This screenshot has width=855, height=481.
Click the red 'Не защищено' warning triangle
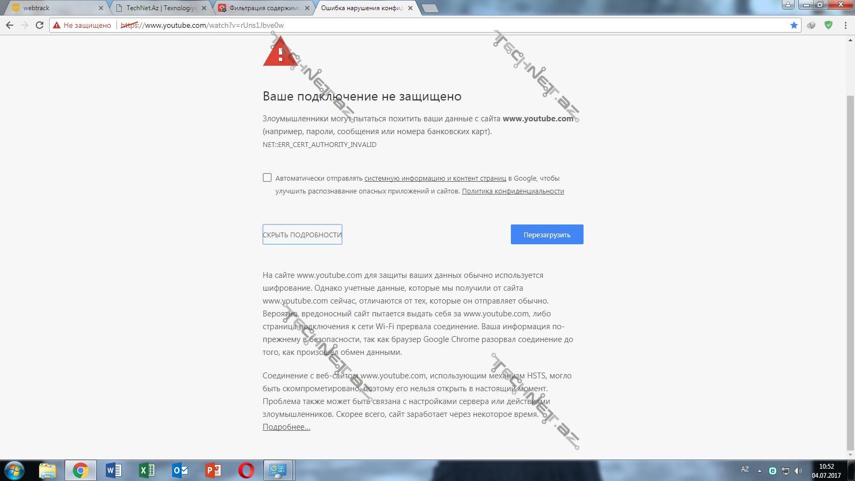tap(57, 25)
